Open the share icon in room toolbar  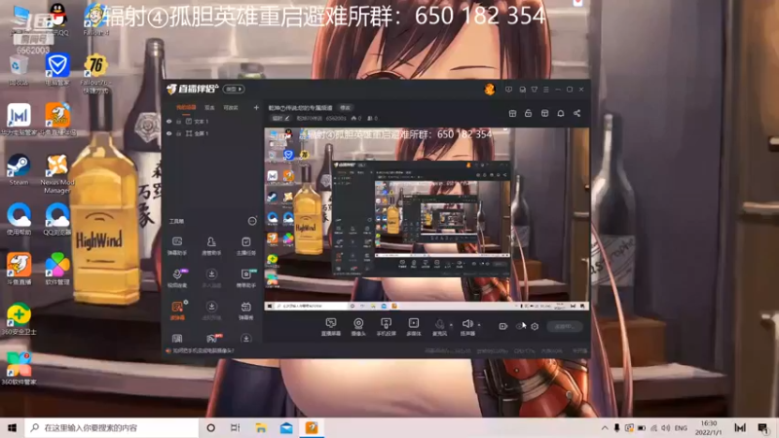576,113
